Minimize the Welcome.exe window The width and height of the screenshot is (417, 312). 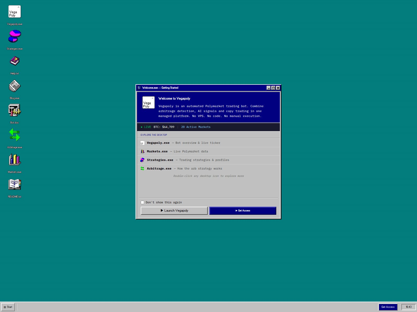(x=269, y=88)
